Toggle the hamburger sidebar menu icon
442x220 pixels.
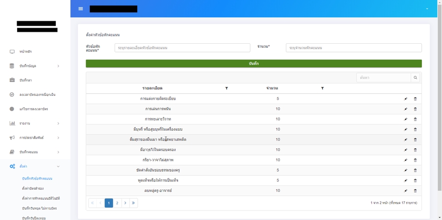pos(81,9)
